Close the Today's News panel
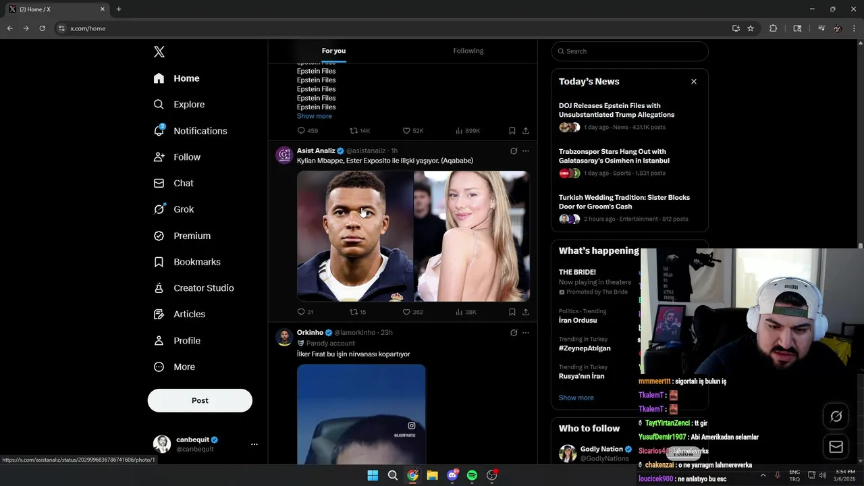Screen dimensions: 864x486 [x=693, y=82]
